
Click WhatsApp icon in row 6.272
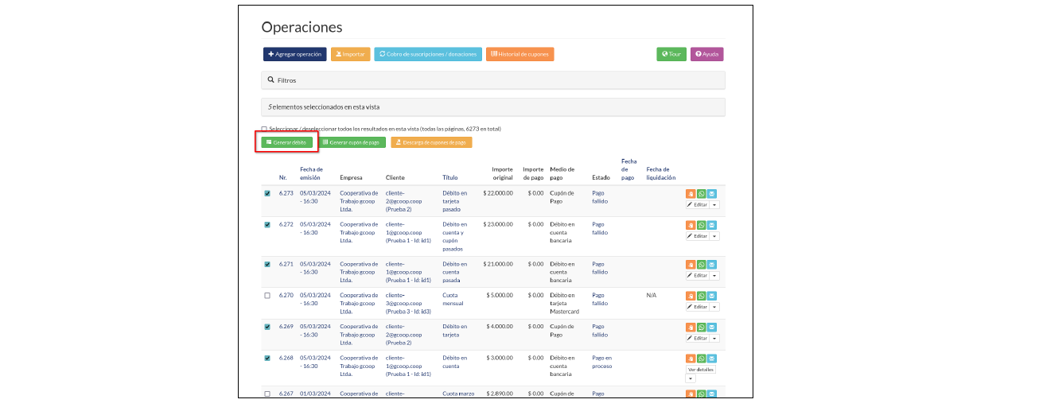[x=702, y=225]
